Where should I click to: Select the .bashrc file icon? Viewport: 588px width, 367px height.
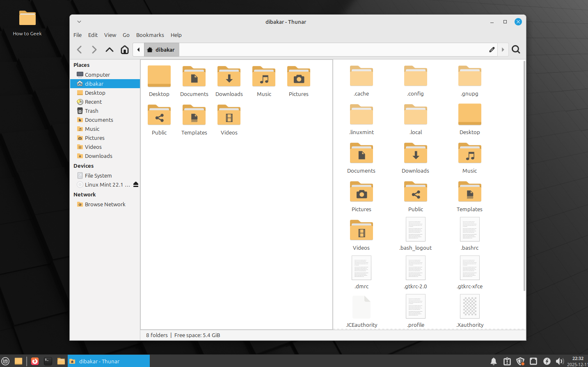(469, 234)
